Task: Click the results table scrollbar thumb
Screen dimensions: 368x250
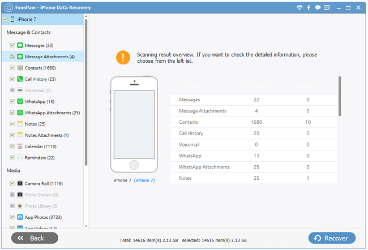Action: 339,96
